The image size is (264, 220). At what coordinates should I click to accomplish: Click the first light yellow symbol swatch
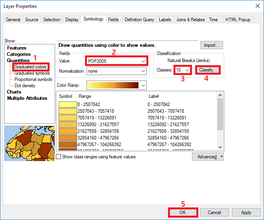(67, 104)
